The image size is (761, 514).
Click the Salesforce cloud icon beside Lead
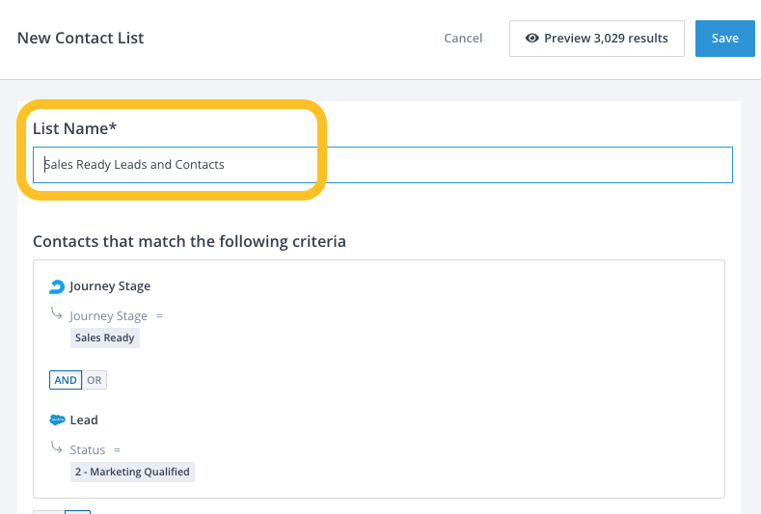(x=57, y=420)
